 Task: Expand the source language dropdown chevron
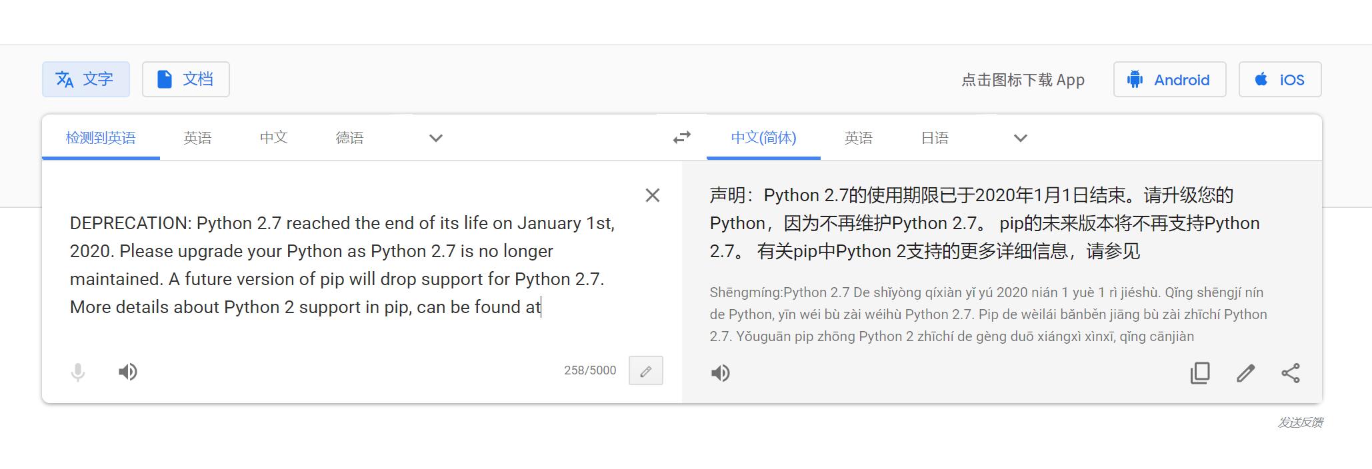pyautogui.click(x=436, y=138)
